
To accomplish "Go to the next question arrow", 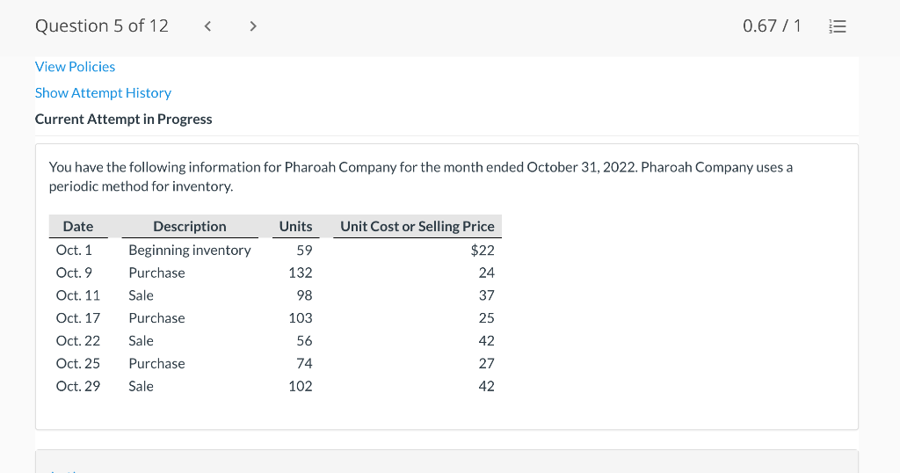I will tap(253, 26).
